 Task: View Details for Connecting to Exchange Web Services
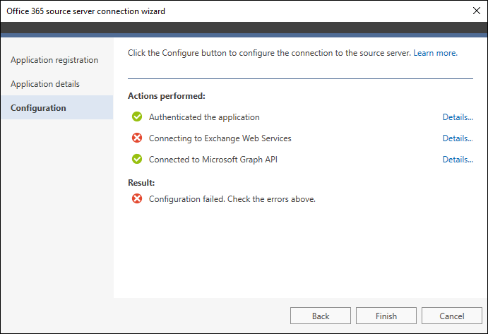458,138
